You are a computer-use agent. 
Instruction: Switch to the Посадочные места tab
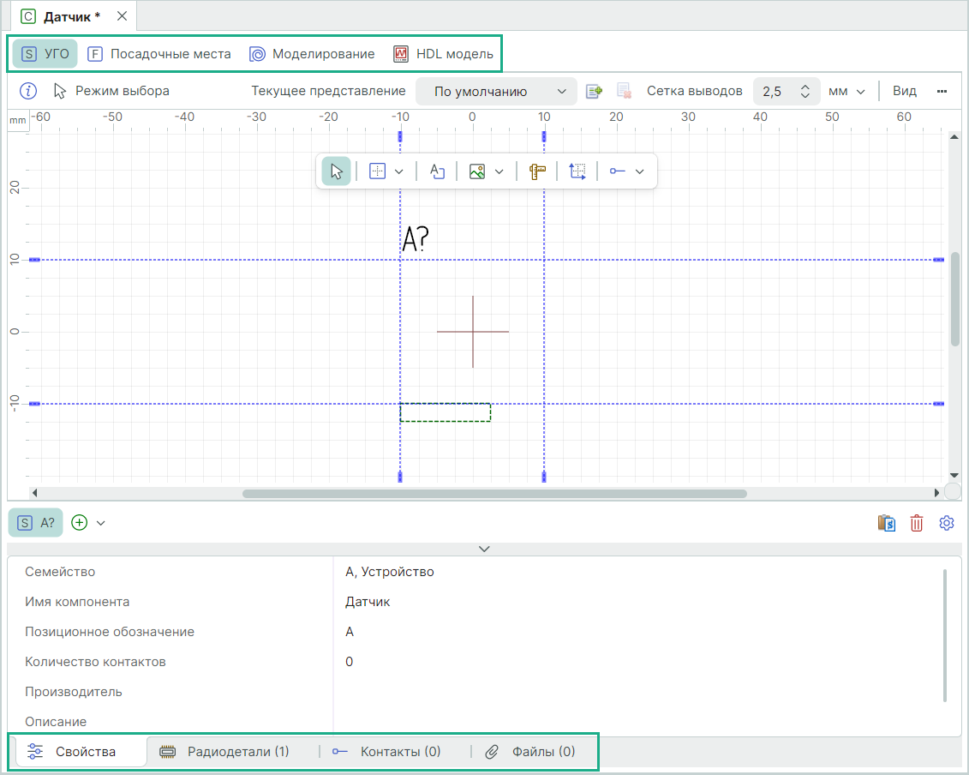159,54
